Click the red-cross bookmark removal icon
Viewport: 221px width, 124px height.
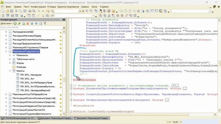pos(113,15)
